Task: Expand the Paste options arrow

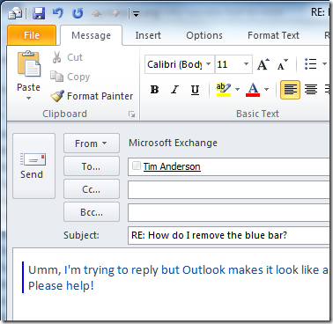Action: [x=28, y=98]
